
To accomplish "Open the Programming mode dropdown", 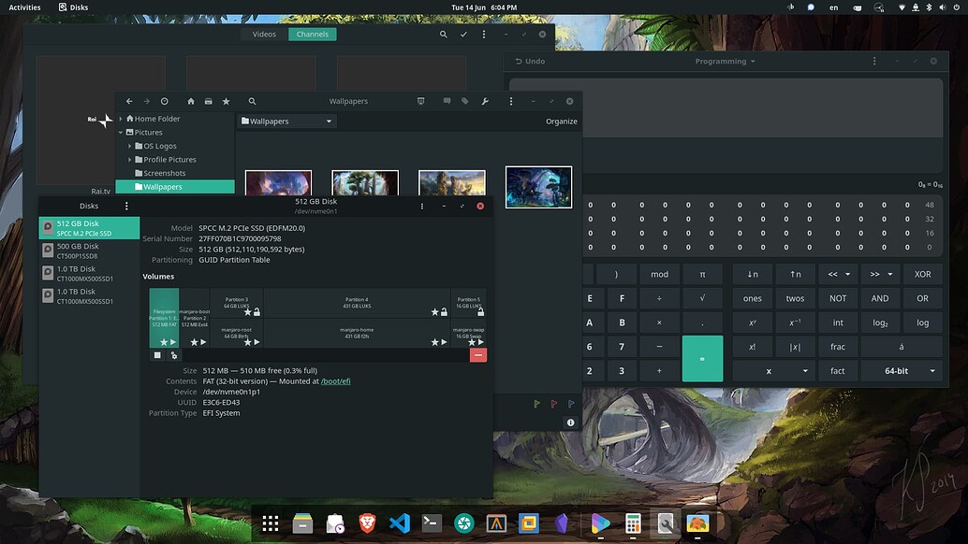I will coord(724,61).
